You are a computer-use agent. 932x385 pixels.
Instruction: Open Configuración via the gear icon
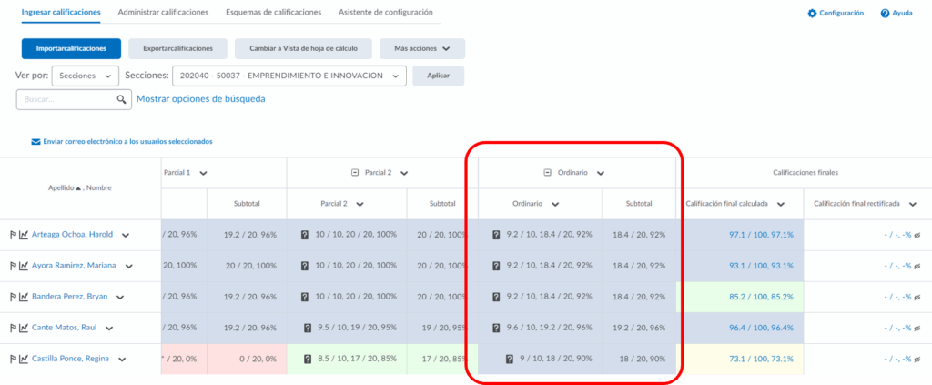pos(812,14)
